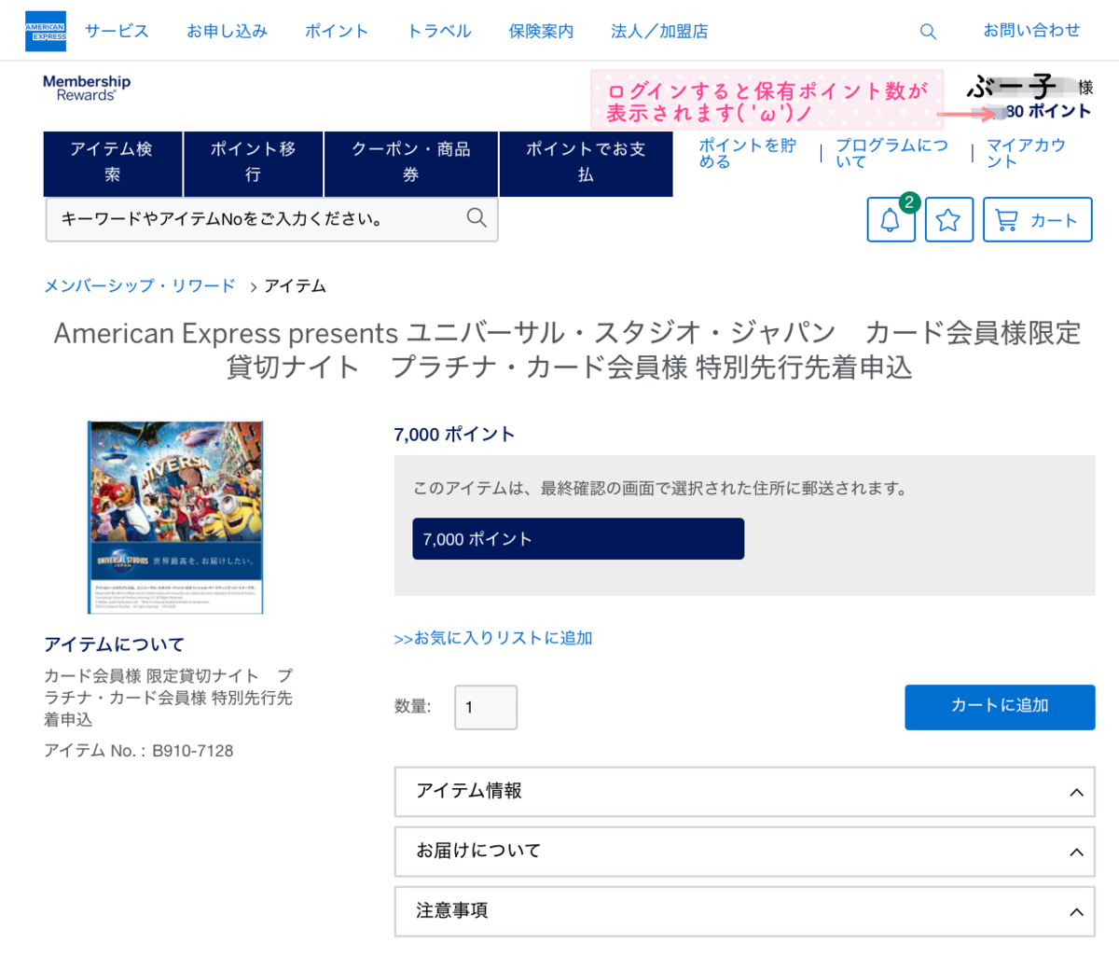Focus the 数量 quantity field
The width and height of the screenshot is (1119, 956).
(x=486, y=707)
